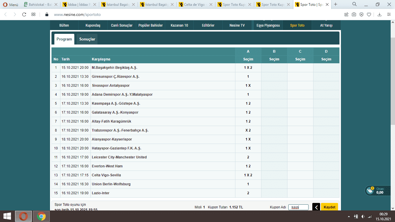The height and width of the screenshot is (222, 395).
Task: Click the Giresunspor-Ç.Rizespor A.Ş. match row
Action: click(x=195, y=77)
